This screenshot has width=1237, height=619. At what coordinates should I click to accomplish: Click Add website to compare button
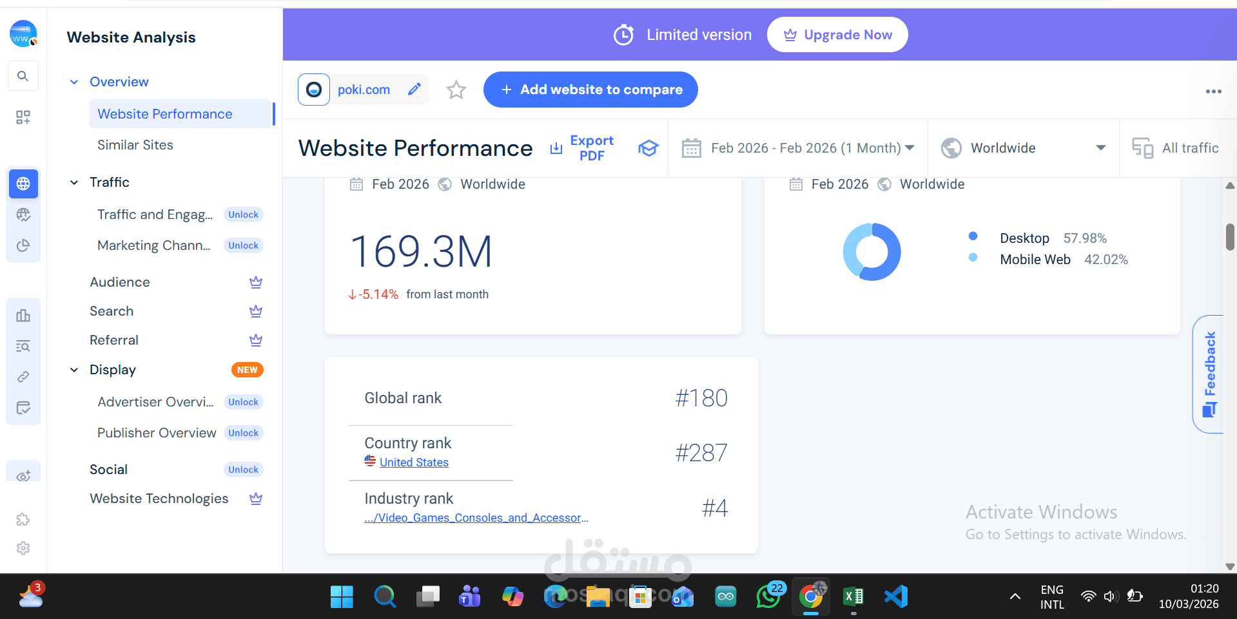[590, 90]
